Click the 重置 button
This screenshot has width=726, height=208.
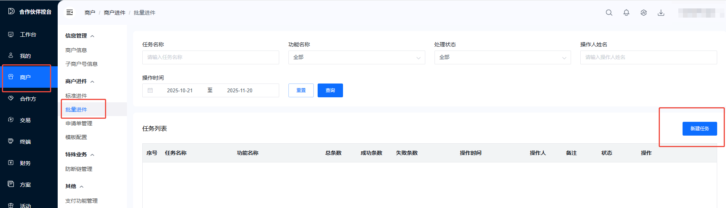(x=301, y=90)
